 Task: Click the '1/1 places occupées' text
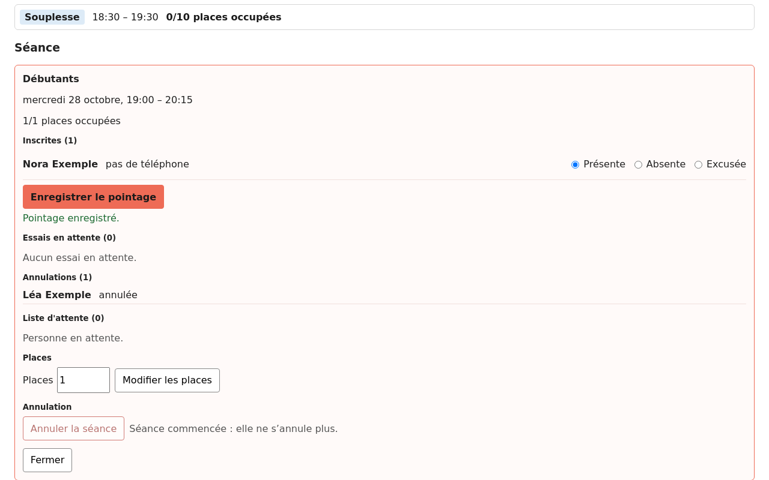(x=71, y=121)
